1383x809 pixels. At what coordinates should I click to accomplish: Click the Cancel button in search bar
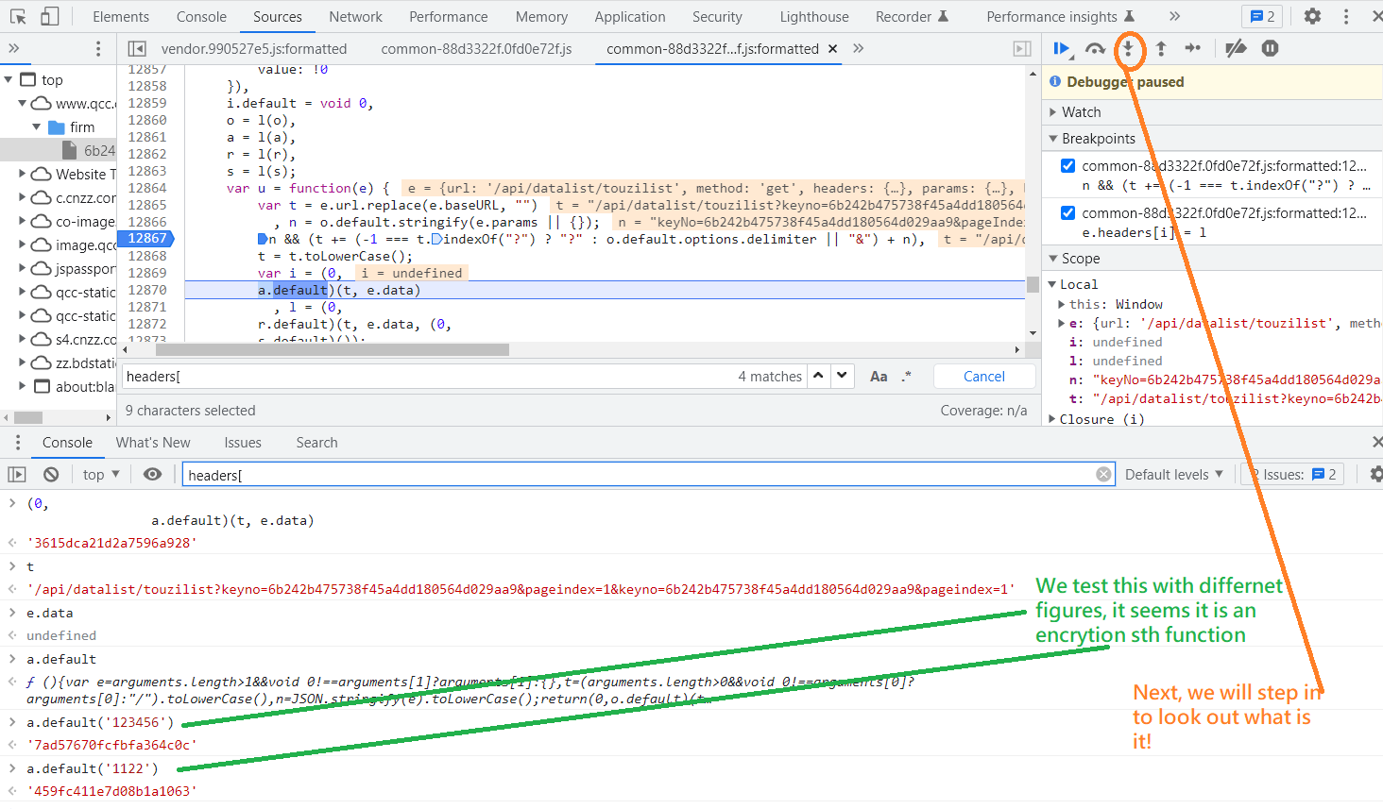point(983,376)
